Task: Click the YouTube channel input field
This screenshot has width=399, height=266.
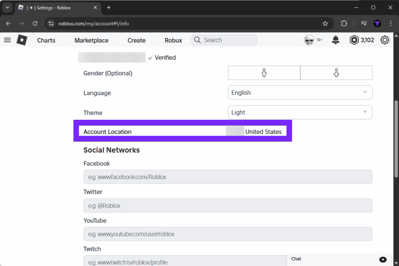Action: [228, 234]
